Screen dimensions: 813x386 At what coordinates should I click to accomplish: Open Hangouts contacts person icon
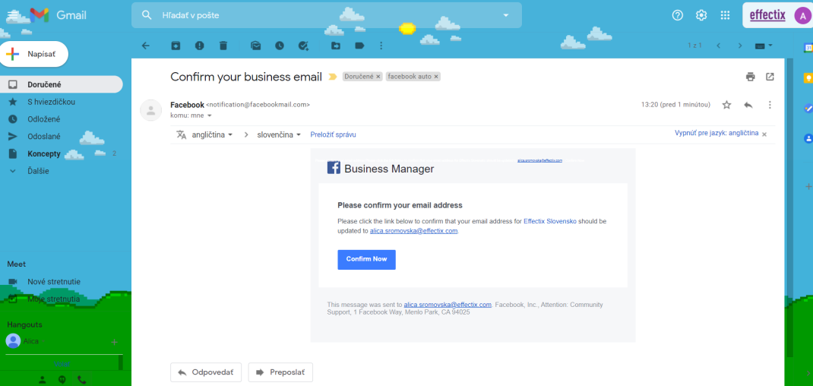(x=43, y=380)
